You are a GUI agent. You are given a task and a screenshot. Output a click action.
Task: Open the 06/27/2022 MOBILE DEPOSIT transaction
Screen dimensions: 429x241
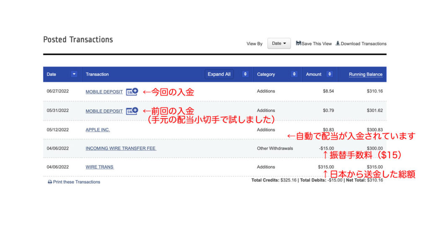coord(104,92)
